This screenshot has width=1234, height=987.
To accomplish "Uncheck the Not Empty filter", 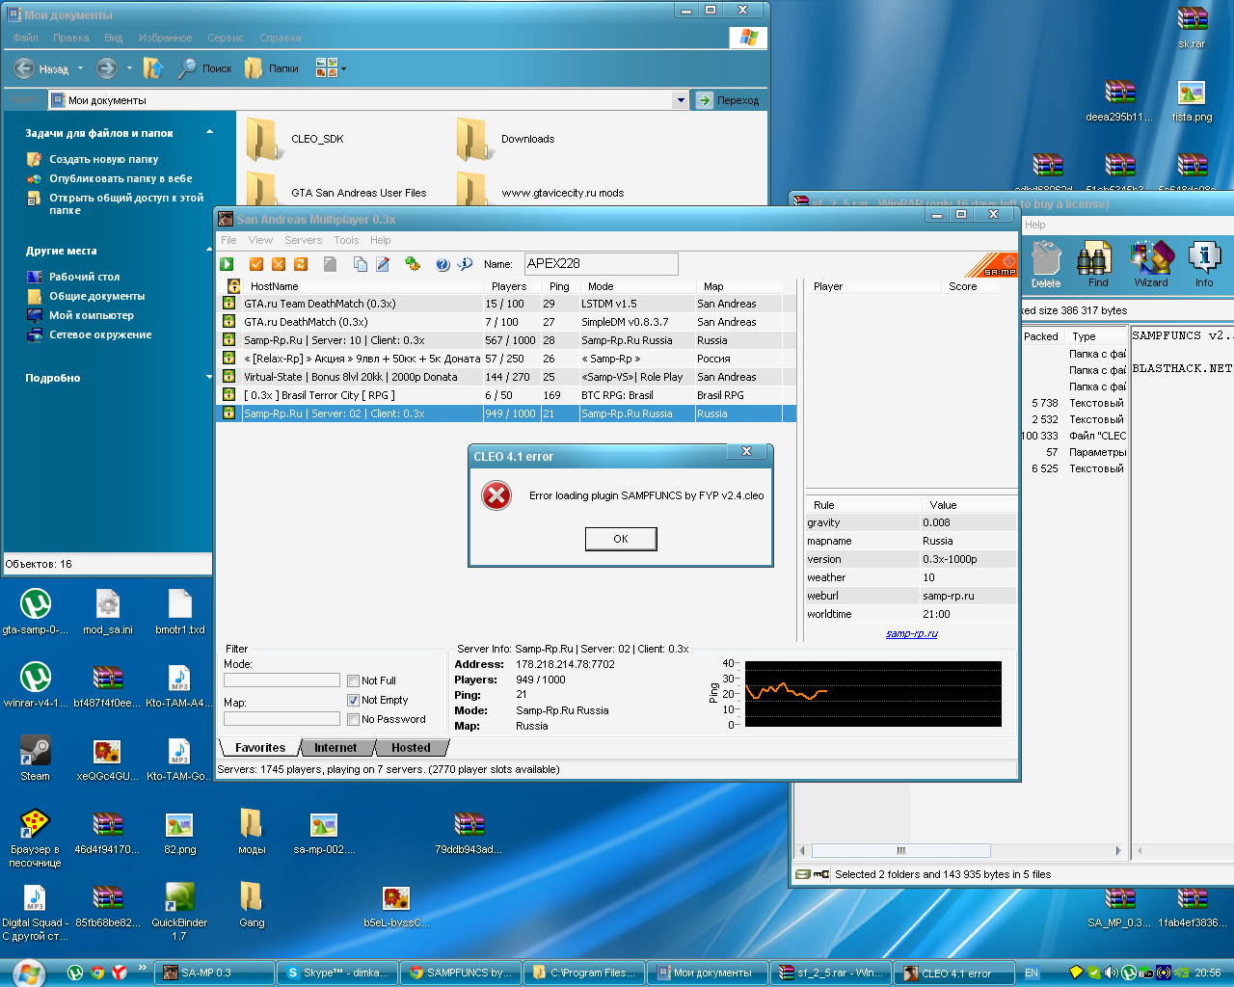I will pos(354,700).
